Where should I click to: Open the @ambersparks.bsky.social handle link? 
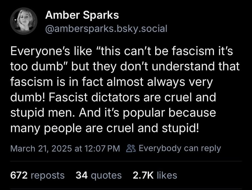106,29
